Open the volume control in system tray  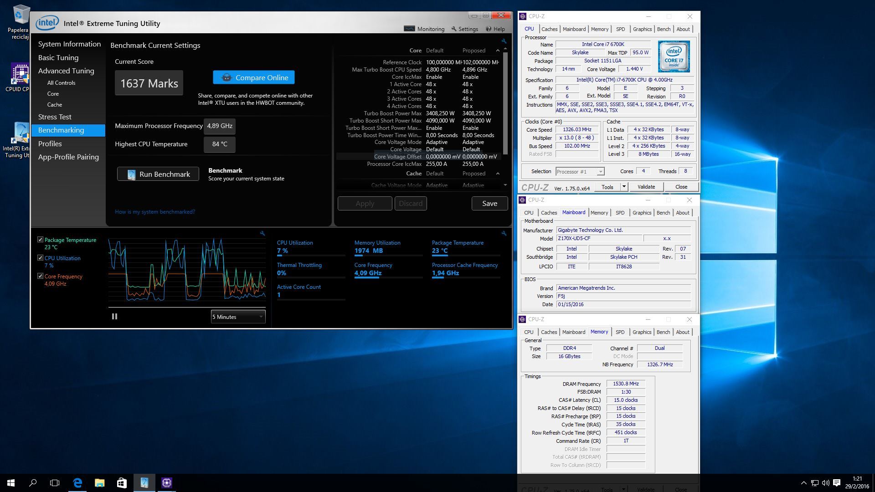click(825, 483)
